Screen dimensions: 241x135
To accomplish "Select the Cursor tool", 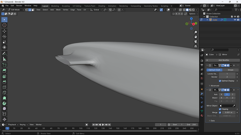I will 4,25.
